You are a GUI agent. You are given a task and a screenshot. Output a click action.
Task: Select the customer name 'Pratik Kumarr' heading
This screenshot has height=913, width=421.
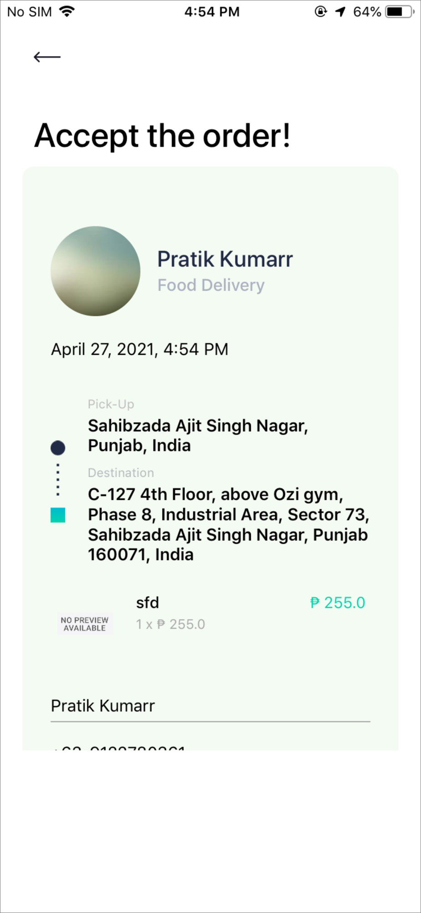coord(225,259)
